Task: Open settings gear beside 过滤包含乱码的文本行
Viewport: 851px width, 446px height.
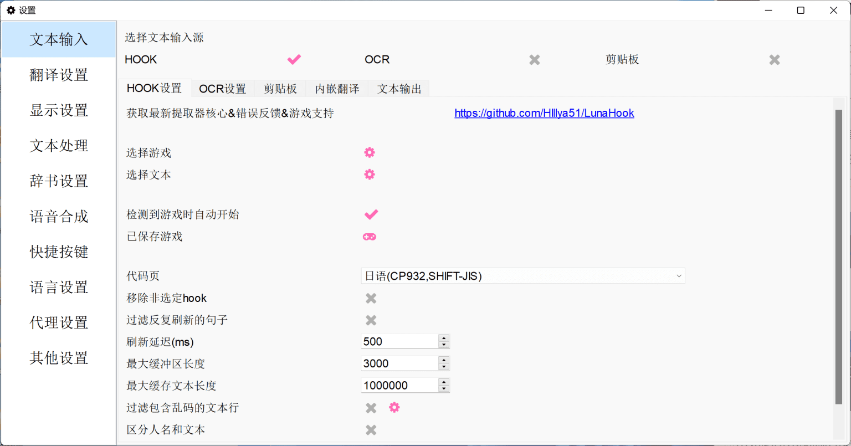Action: pos(394,408)
